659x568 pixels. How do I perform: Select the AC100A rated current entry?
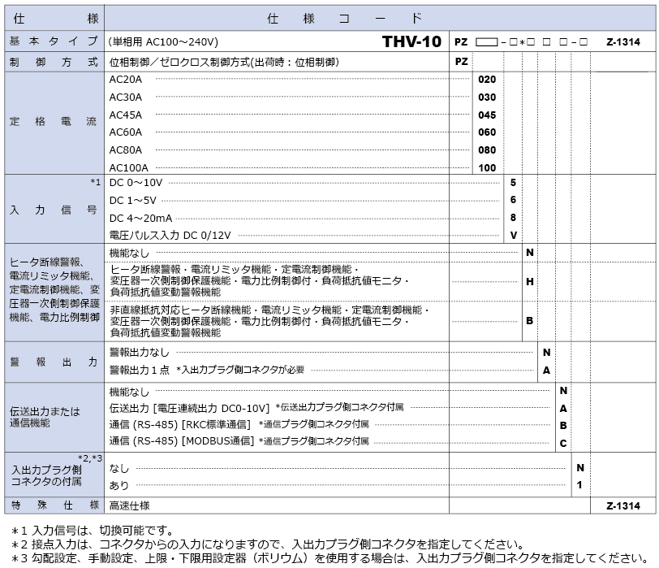[127, 167]
